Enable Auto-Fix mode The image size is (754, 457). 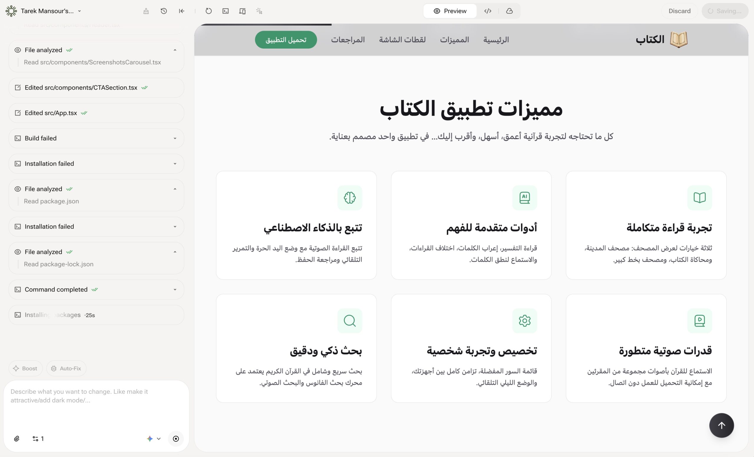(66, 368)
